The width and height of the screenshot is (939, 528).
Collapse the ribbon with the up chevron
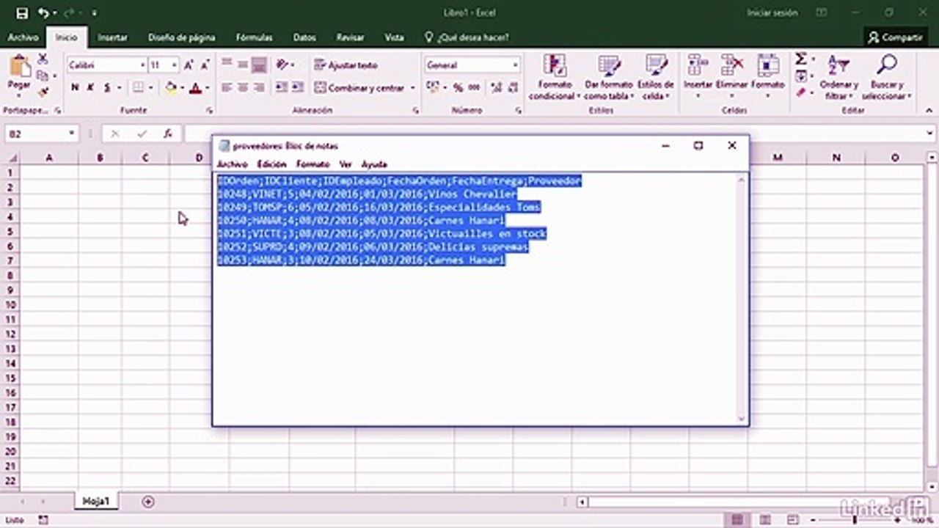(x=929, y=111)
